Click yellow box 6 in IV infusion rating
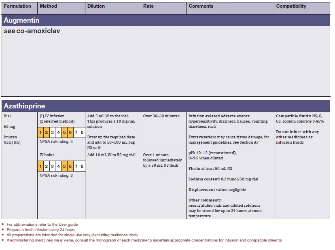Viewport: 335px width, 250px height. [x=70, y=132]
